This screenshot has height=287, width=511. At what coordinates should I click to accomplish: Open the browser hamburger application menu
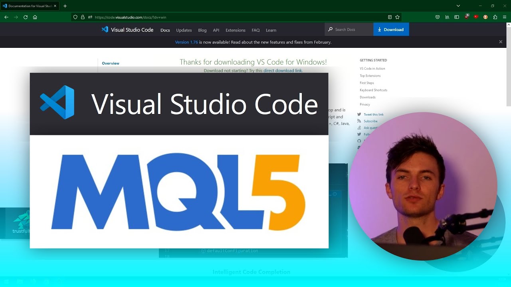coord(505,17)
